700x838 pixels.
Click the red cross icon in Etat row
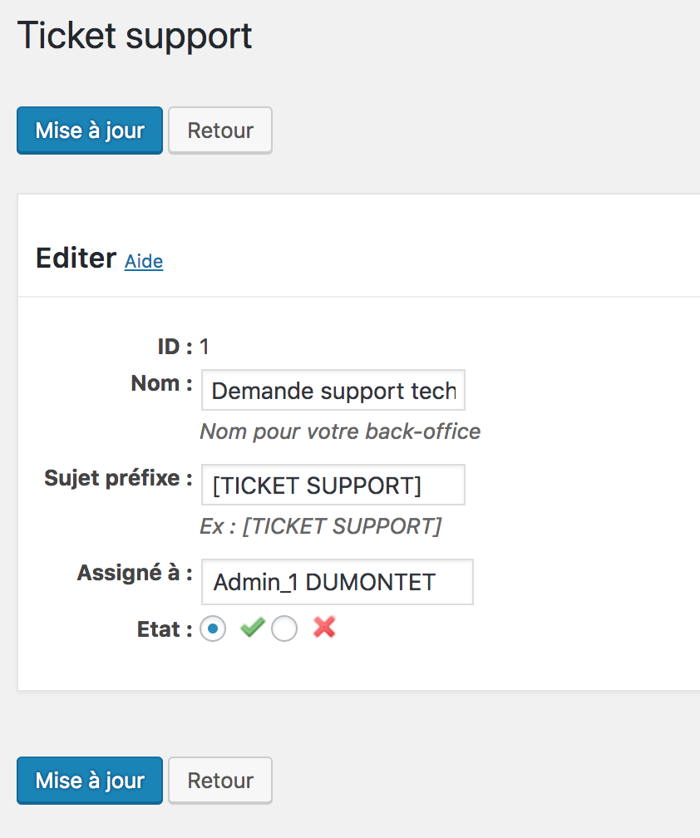324,628
